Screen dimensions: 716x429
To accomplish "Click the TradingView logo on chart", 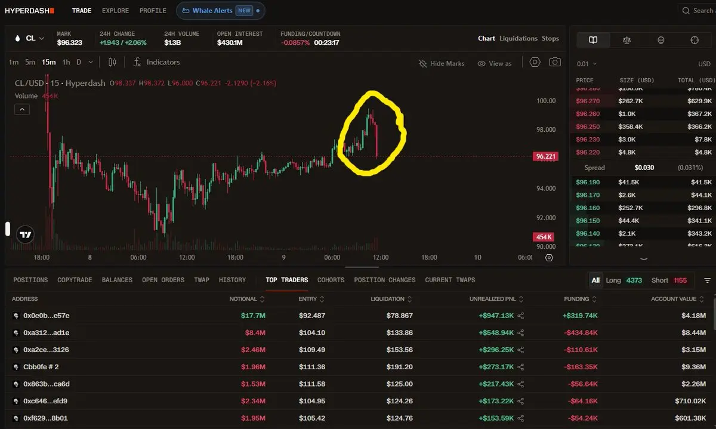I will click(25, 234).
